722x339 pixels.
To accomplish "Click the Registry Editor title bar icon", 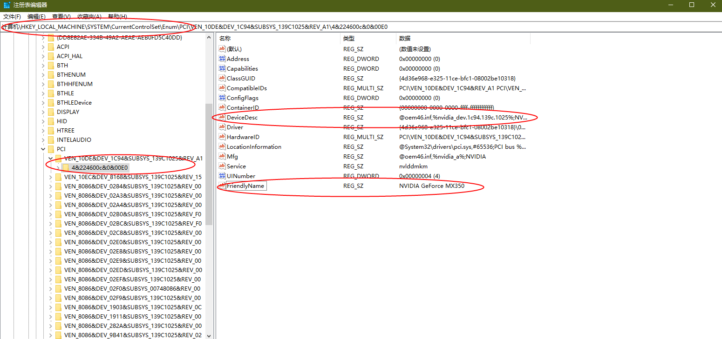I will point(7,5).
